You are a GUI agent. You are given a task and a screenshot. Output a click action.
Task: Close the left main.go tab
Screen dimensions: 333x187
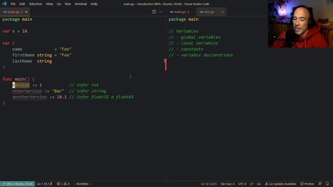(27, 12)
